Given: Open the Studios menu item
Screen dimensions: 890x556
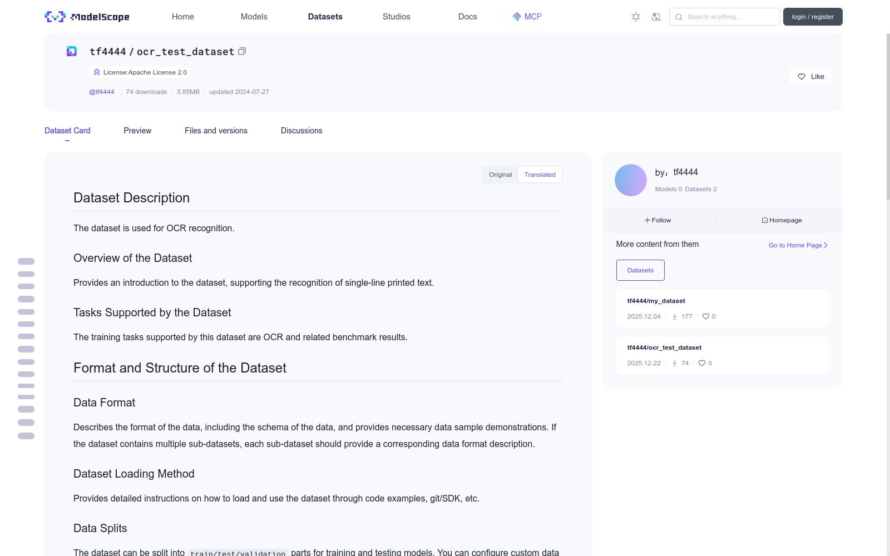Looking at the screenshot, I should tap(397, 17).
